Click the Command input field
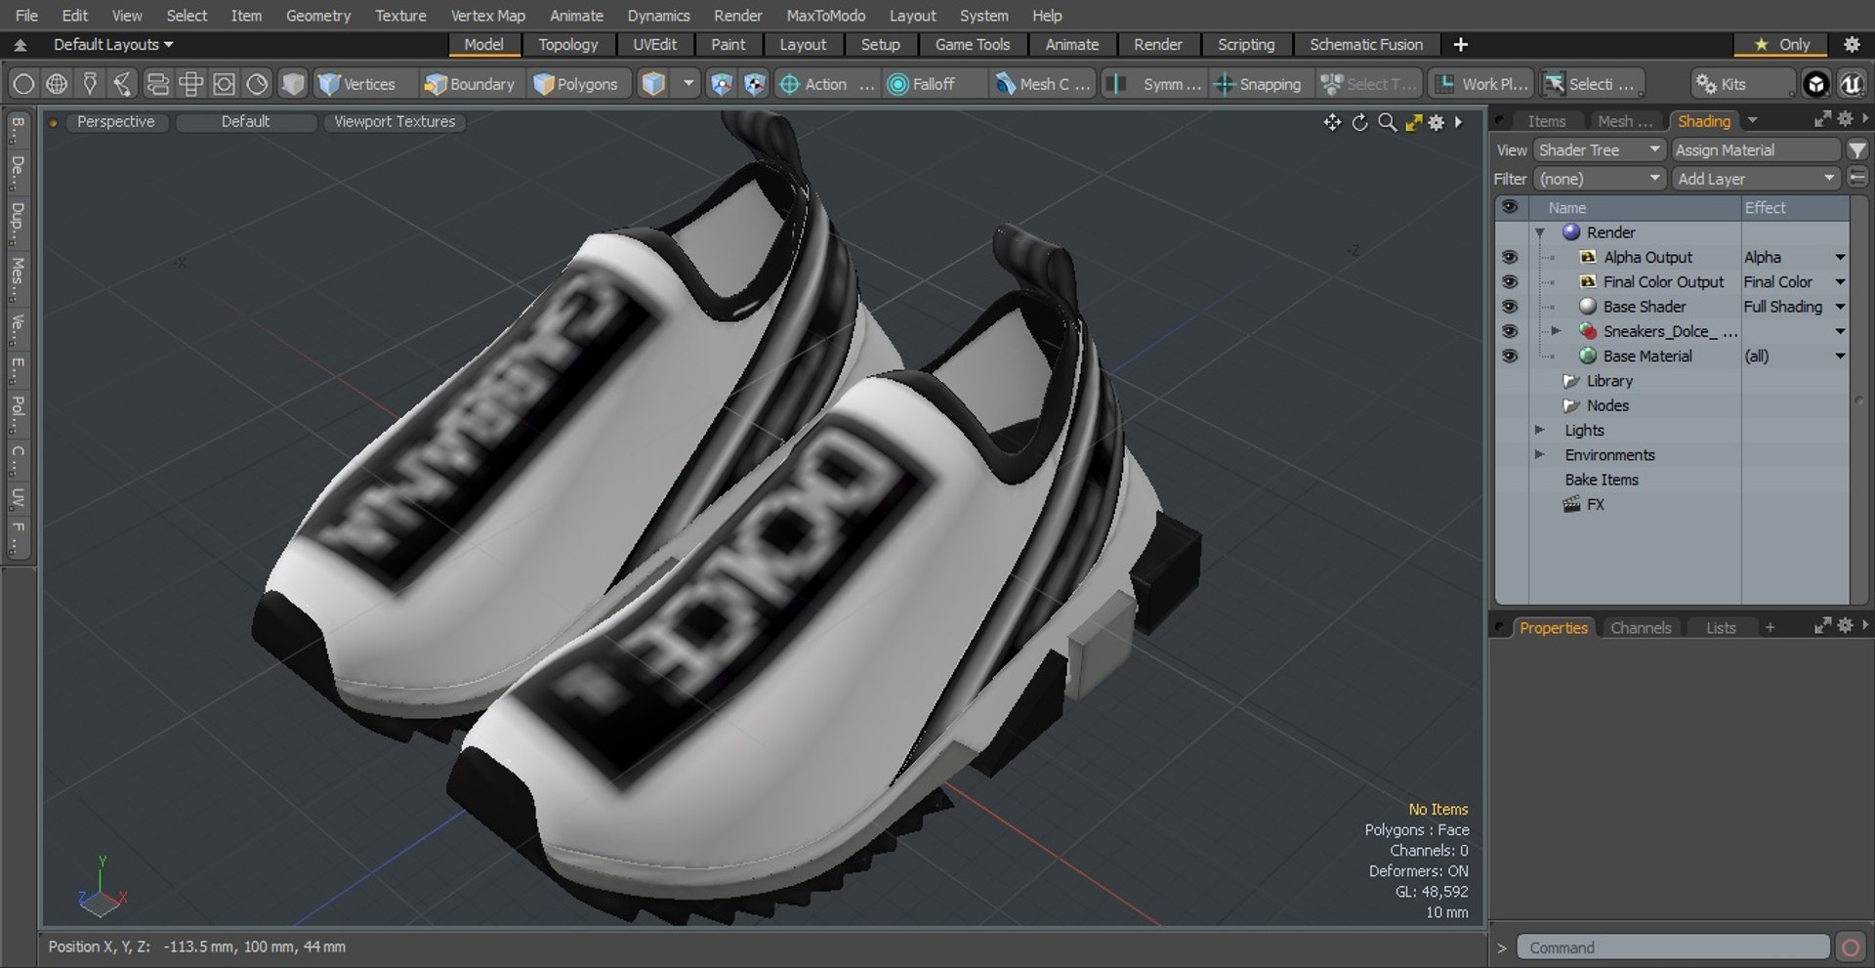The image size is (1875, 968). 1674,947
